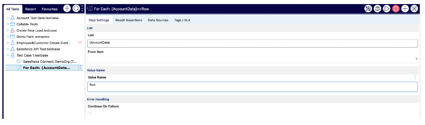Image resolution: width=425 pixels, height=125 pixels.
Task: Click drag handle dots on For Each row
Action: click(79, 68)
